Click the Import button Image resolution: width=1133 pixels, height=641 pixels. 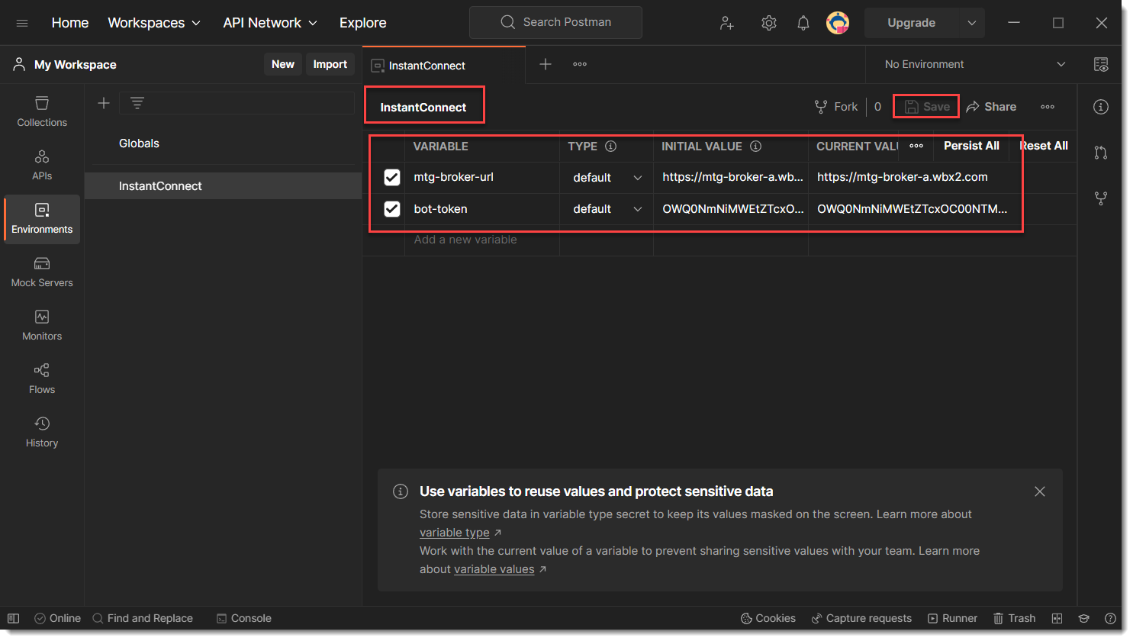[x=330, y=64]
